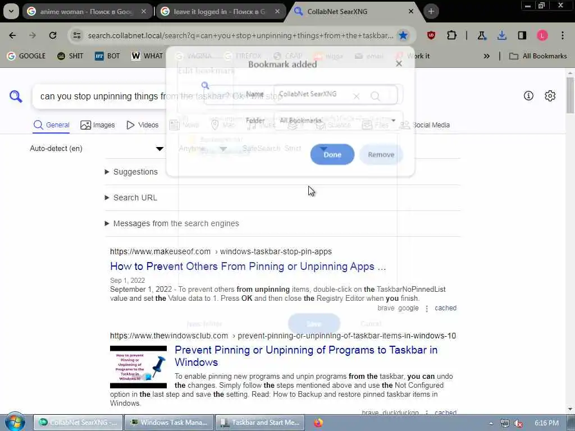Open cached link for makeuseof result
The width and height of the screenshot is (575, 431).
tap(445, 308)
